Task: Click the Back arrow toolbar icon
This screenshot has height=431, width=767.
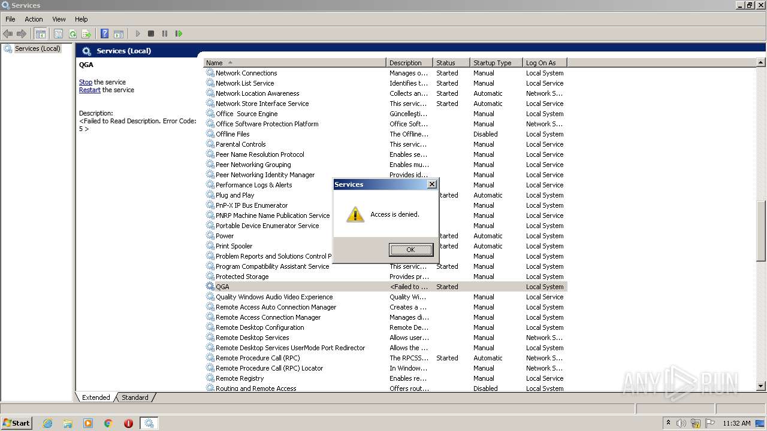Action: (8, 34)
